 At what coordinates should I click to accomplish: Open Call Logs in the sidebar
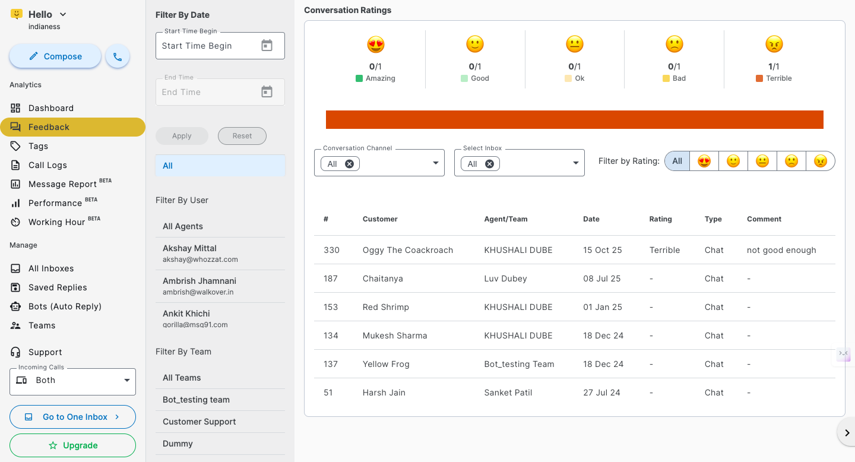pyautogui.click(x=72, y=165)
